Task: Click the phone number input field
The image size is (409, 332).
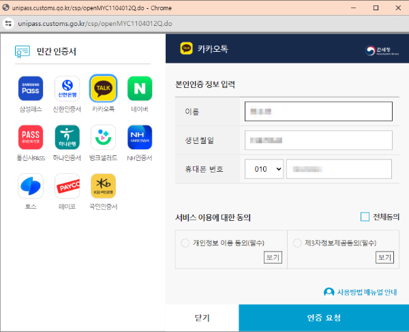Action: tap(339, 169)
